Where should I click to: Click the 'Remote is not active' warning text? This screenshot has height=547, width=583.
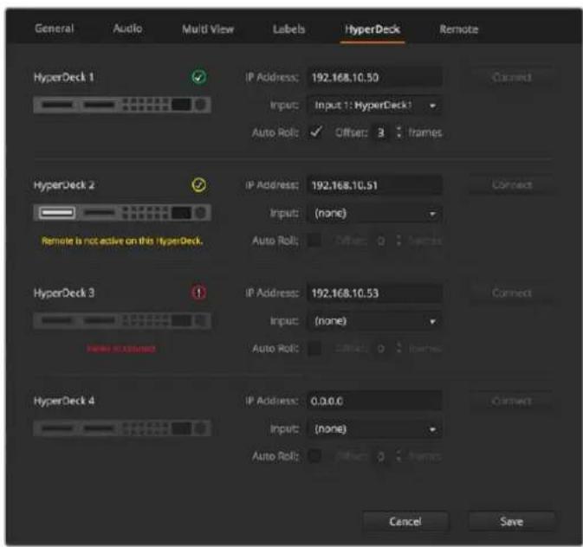coord(122,241)
